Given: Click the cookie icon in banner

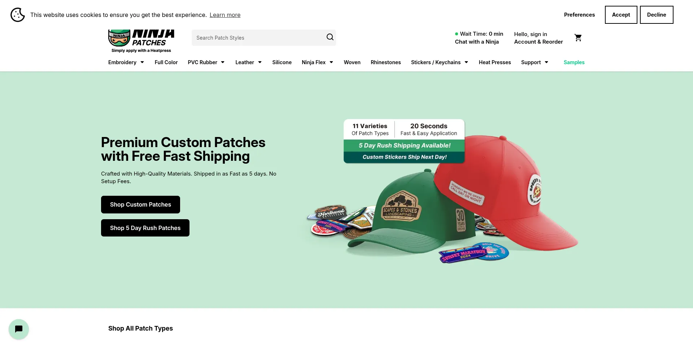Looking at the screenshot, I should coord(17,15).
